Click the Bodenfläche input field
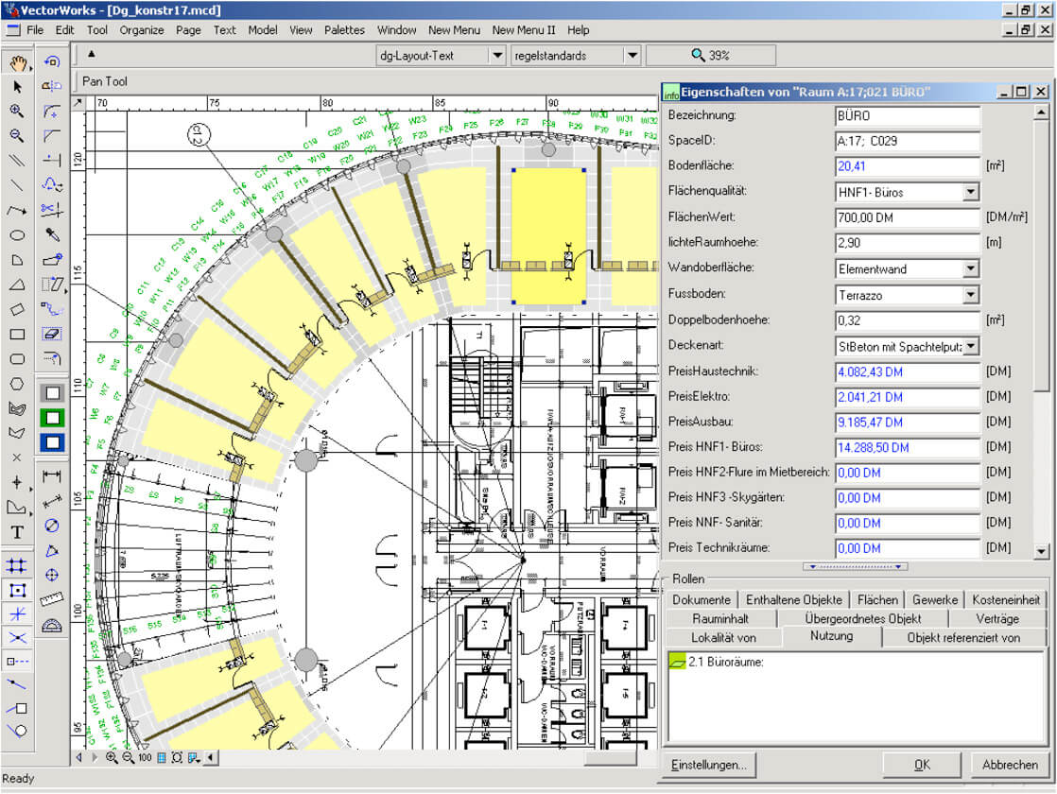Screen dimensions: 1057x794 907,166
